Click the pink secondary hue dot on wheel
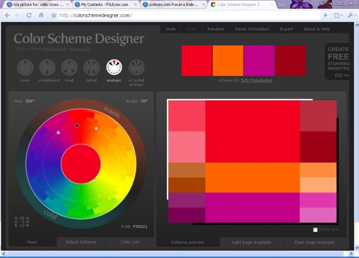Screen dimensions: 359x258 pos(59,133)
